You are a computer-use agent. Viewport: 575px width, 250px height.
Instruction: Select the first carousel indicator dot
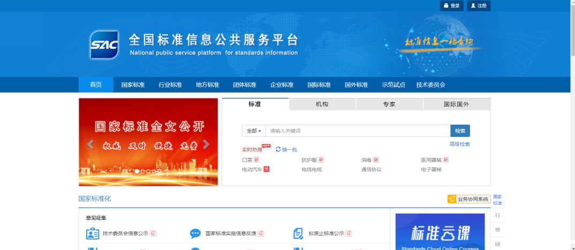137,171
